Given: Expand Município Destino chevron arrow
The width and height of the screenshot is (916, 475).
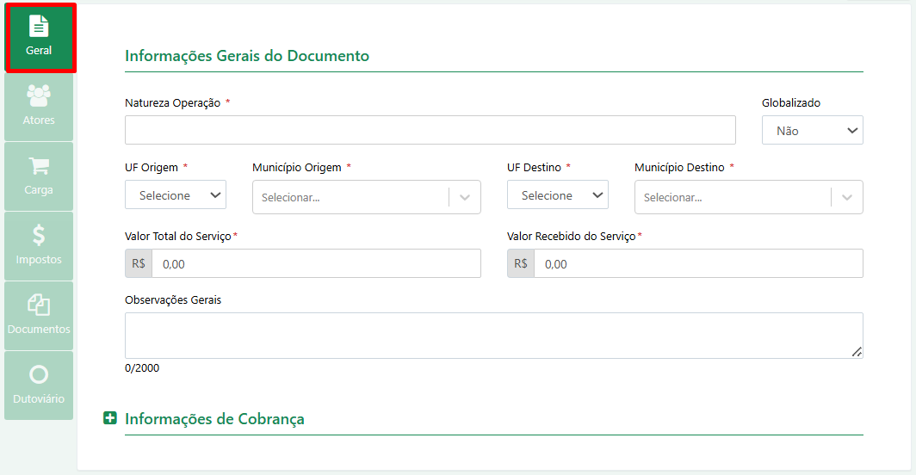Looking at the screenshot, I should [847, 197].
